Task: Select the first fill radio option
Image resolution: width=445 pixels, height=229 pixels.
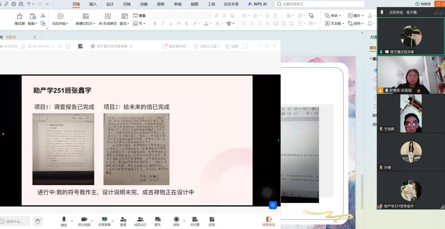Action: 376,70
